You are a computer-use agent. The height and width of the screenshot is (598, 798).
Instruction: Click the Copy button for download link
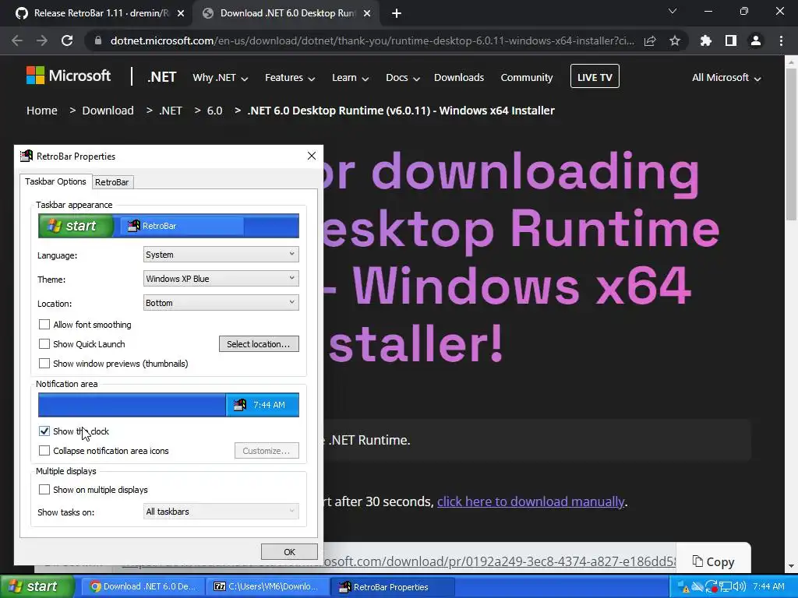[x=714, y=561]
